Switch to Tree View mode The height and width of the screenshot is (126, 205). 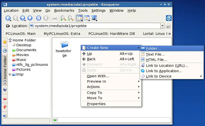click(x=87, y=18)
